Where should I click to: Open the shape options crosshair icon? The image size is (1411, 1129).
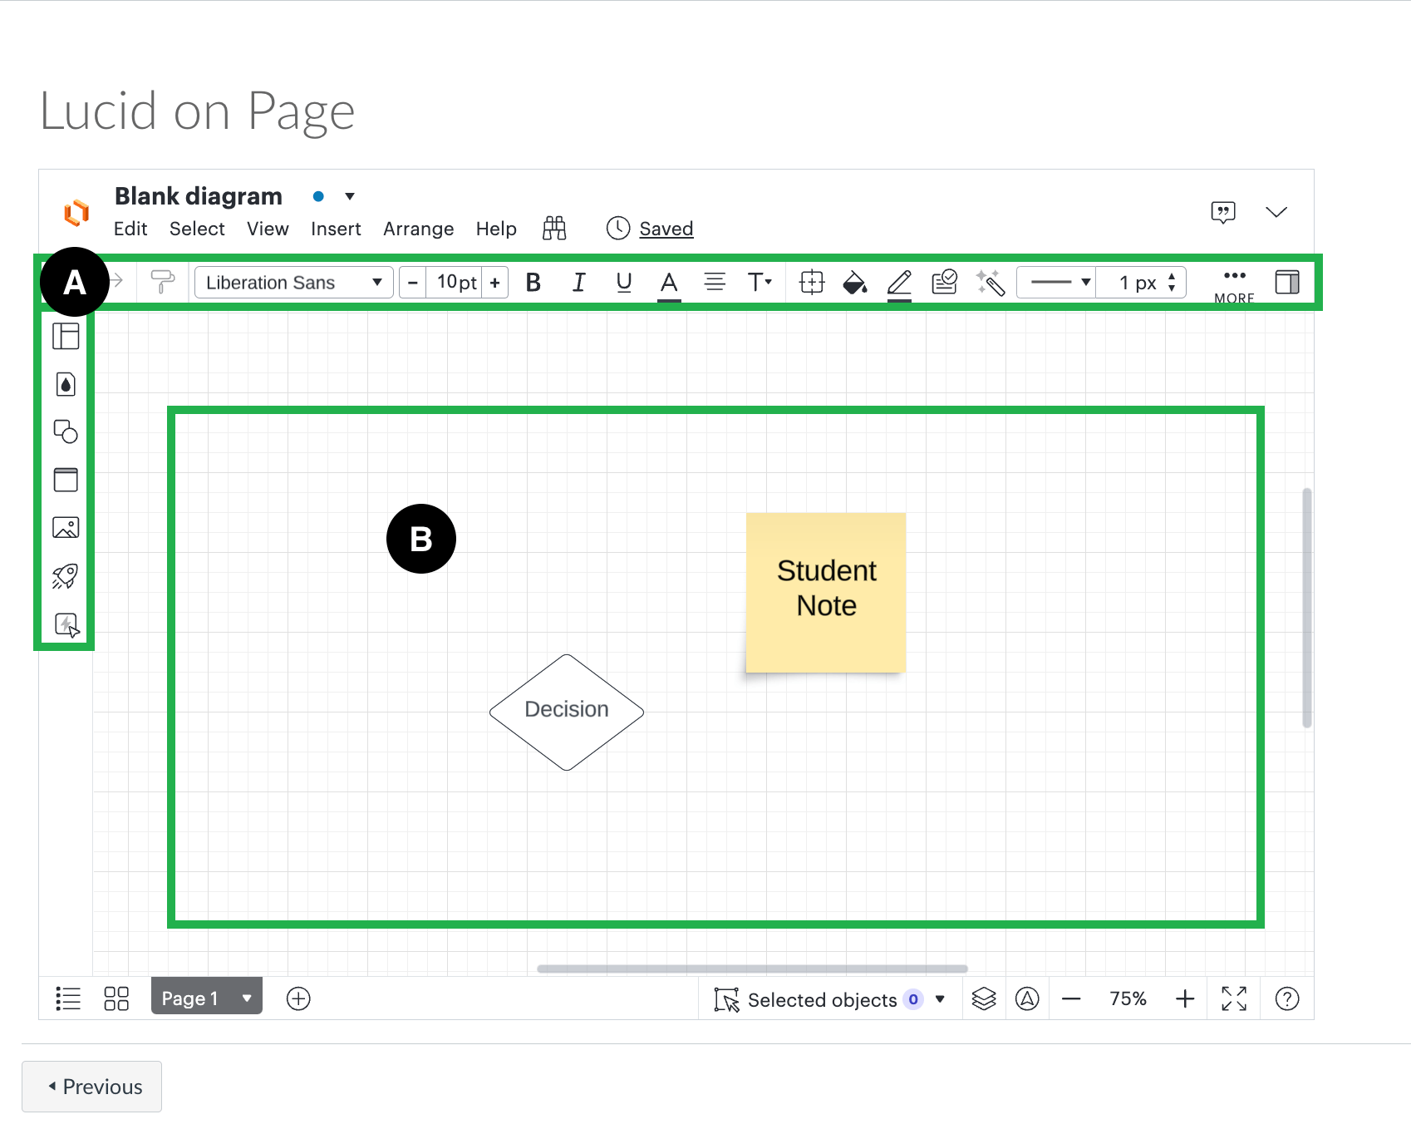pyautogui.click(x=812, y=283)
